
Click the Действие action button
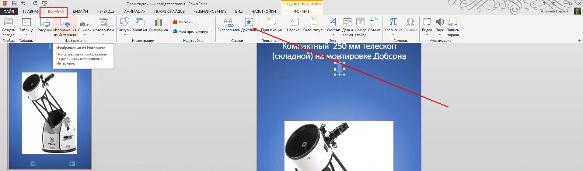click(249, 25)
